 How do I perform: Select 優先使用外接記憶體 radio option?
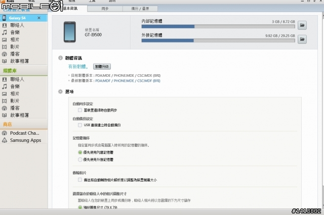(x=80, y=159)
